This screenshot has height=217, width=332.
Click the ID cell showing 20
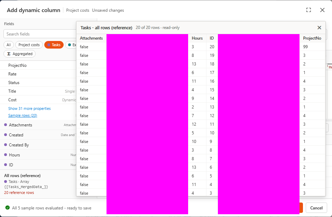point(212,47)
